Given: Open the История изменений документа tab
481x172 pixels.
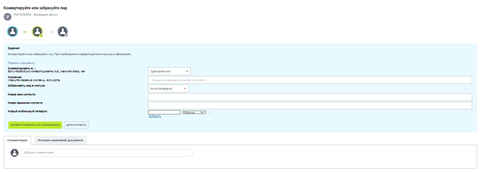Looking at the screenshot, I should pyautogui.click(x=60, y=140).
